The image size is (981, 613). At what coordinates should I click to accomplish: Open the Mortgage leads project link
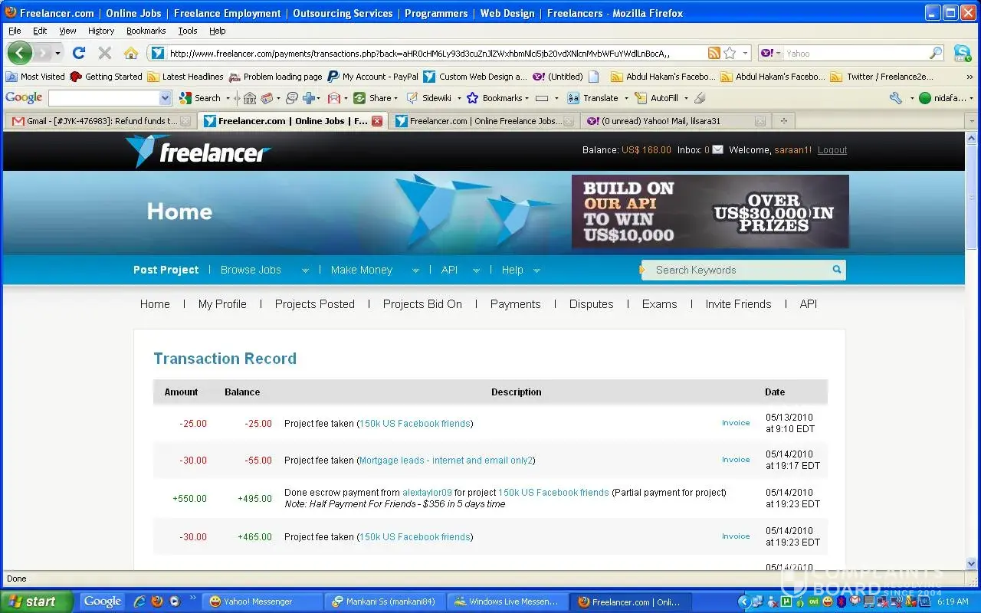click(x=445, y=461)
